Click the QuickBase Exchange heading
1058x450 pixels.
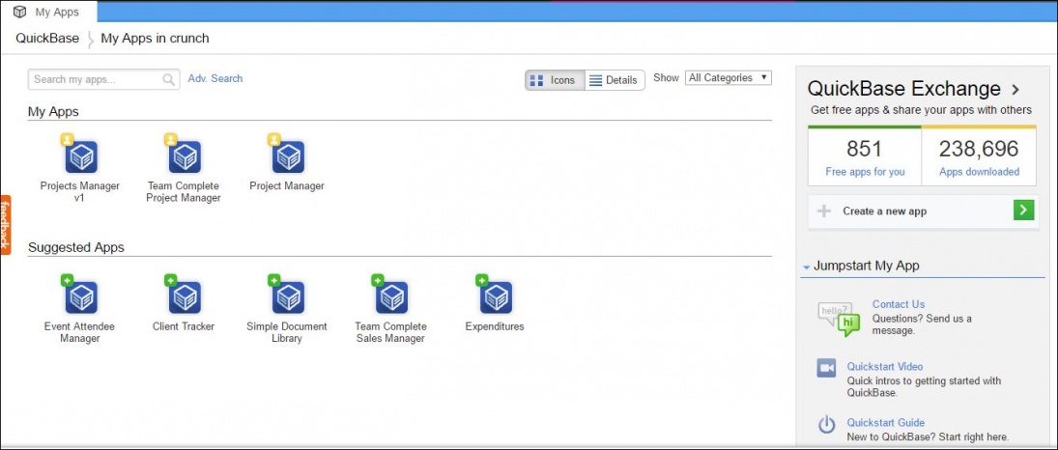coord(904,89)
